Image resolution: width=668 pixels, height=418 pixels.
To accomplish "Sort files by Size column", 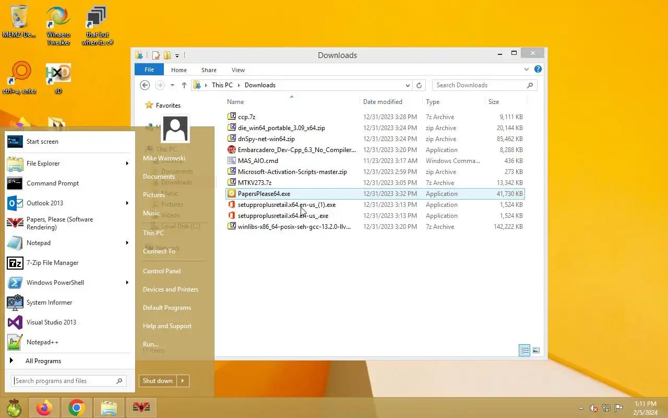I will (x=506, y=102).
